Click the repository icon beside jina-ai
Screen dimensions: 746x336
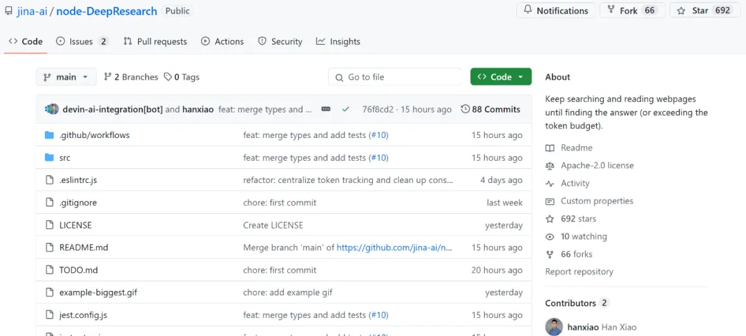click(8, 11)
